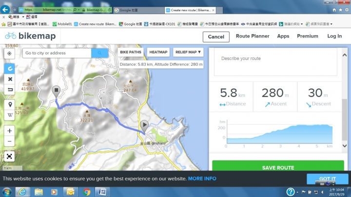Click the browser home icon

point(334,10)
